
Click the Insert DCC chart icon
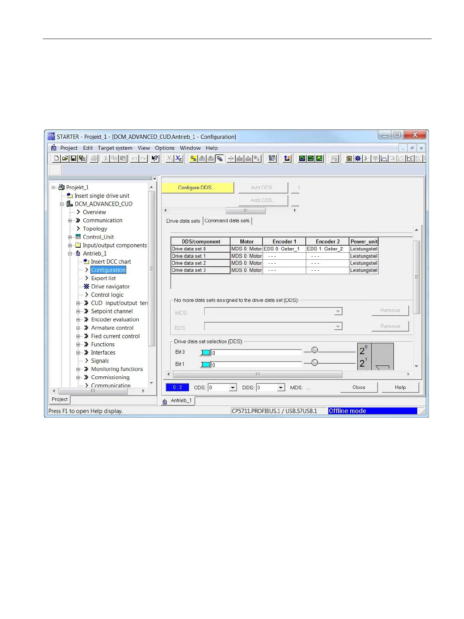86,262
